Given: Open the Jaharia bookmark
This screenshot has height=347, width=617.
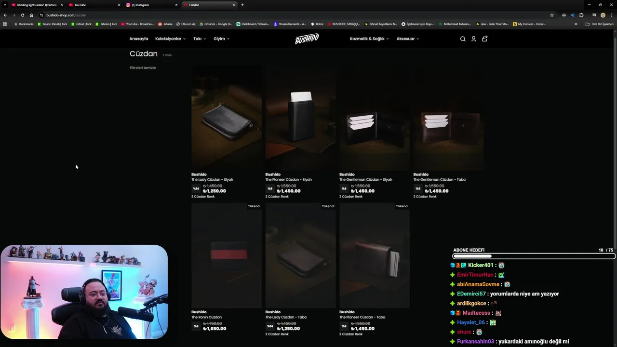Looking at the screenshot, I should 165,24.
